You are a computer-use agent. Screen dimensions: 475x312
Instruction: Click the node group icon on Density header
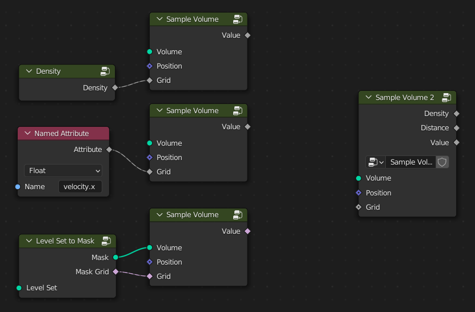click(105, 71)
